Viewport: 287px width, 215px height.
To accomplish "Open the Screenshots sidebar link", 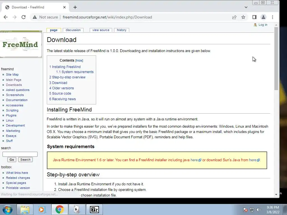I will click(15, 95).
